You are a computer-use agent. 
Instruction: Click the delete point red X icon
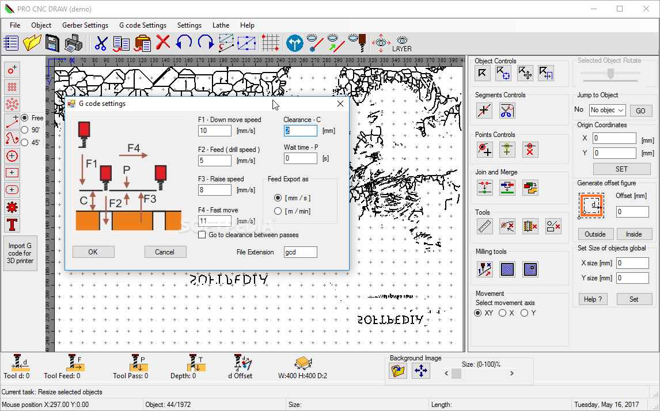(x=530, y=149)
